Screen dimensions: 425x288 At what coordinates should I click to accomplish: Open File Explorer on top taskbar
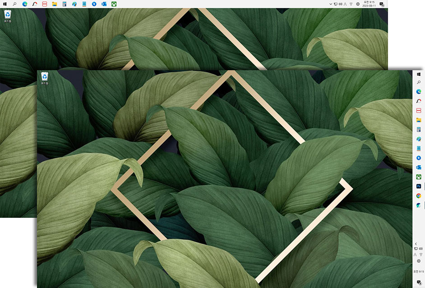[x=55, y=4]
